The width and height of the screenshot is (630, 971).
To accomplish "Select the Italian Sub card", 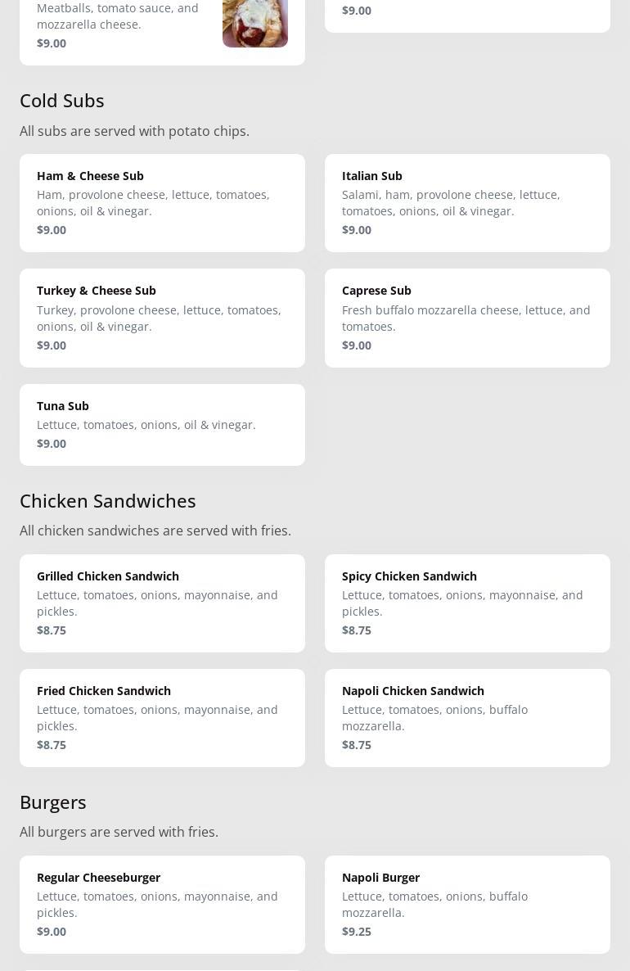I will pyautogui.click(x=467, y=202).
